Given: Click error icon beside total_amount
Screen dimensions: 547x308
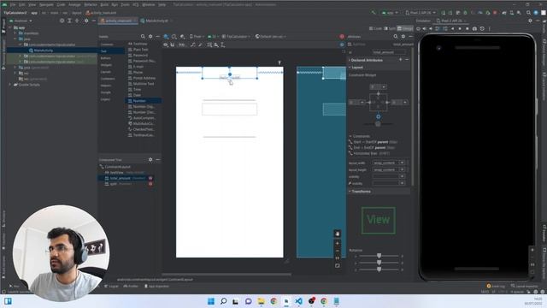Looking at the screenshot, I should [x=150, y=178].
